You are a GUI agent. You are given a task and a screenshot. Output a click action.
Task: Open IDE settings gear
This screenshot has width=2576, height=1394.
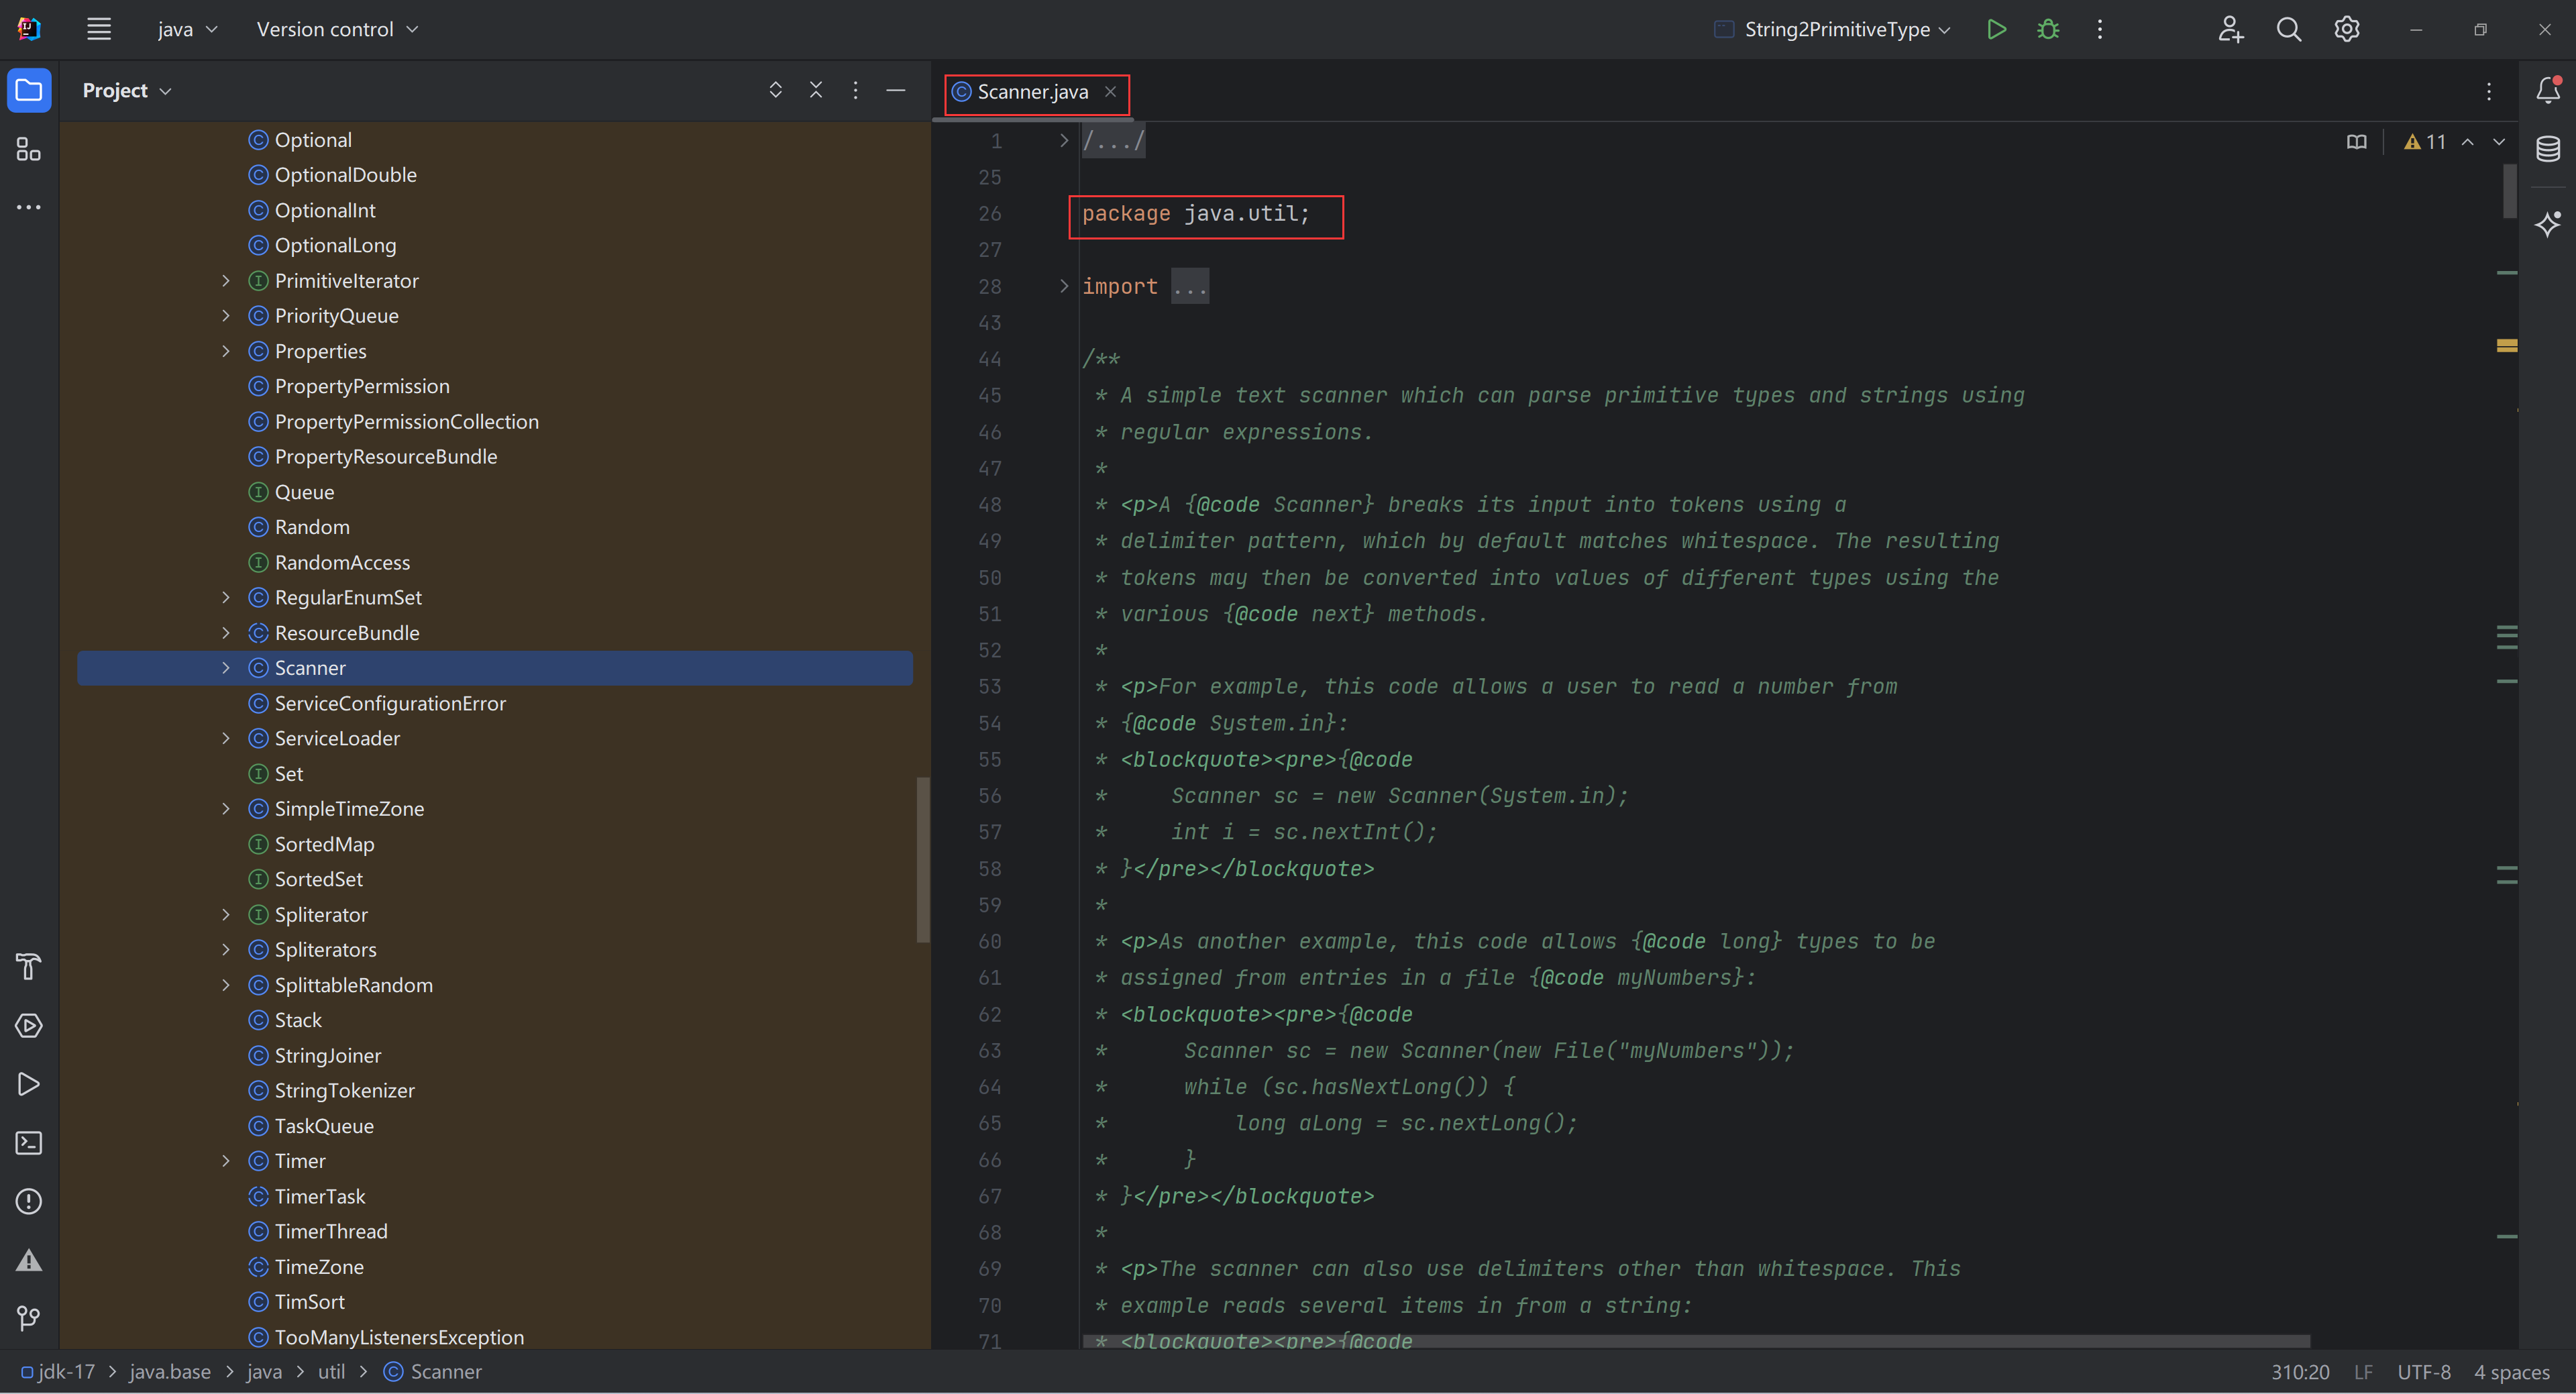click(2347, 29)
